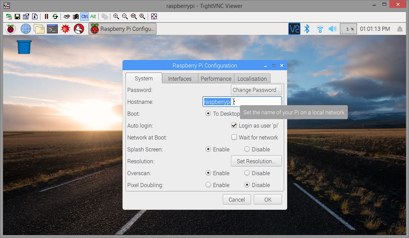Screen dimensions: 409x238
Task: Select the To Desktop boot radio button
Action: pos(208,114)
